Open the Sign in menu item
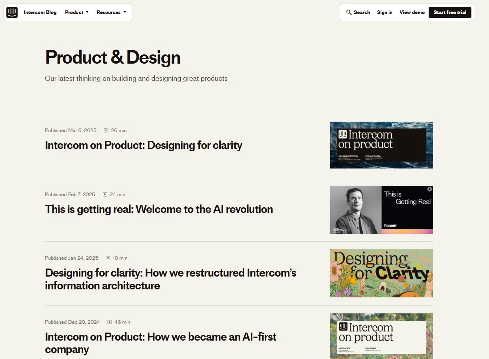This screenshot has height=359, width=489. [x=385, y=12]
